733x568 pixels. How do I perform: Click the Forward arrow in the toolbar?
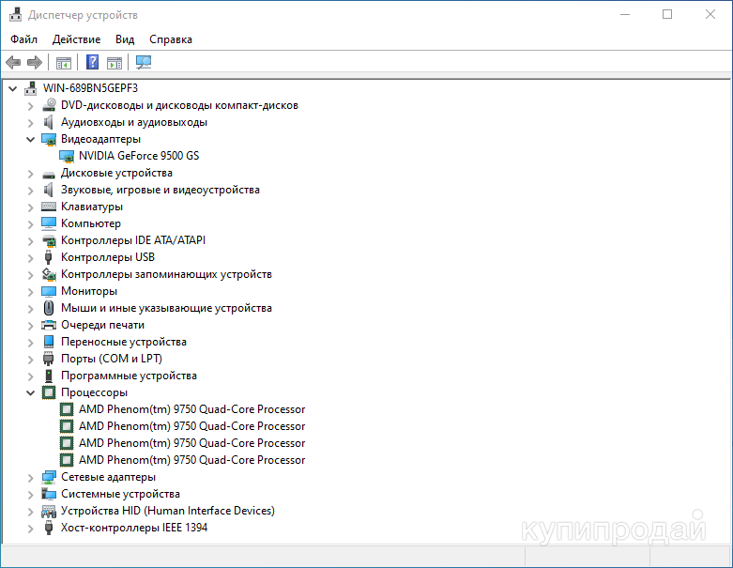(x=35, y=63)
